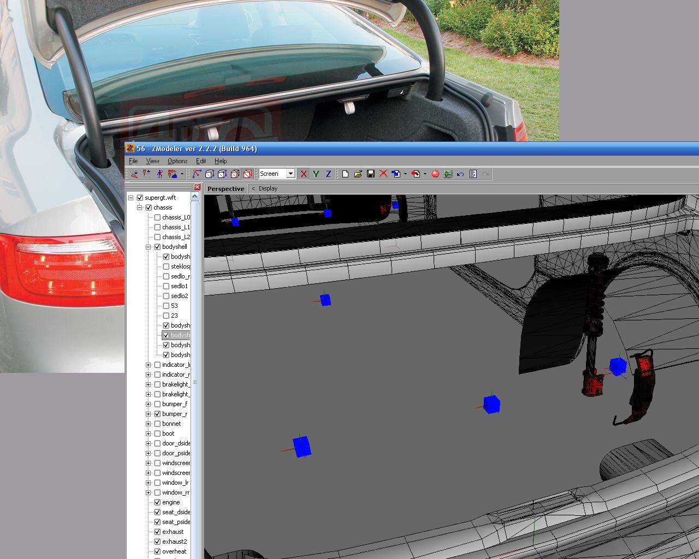Expand the window_lr tree node
This screenshot has height=559, width=699.
[x=149, y=483]
